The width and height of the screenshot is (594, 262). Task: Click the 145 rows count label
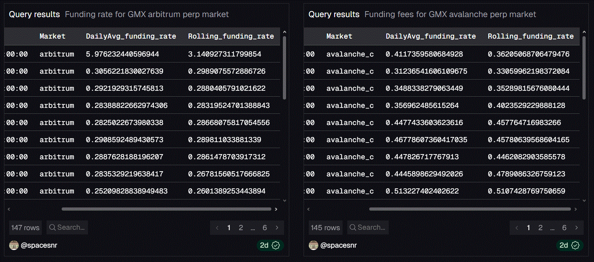tap(325, 228)
